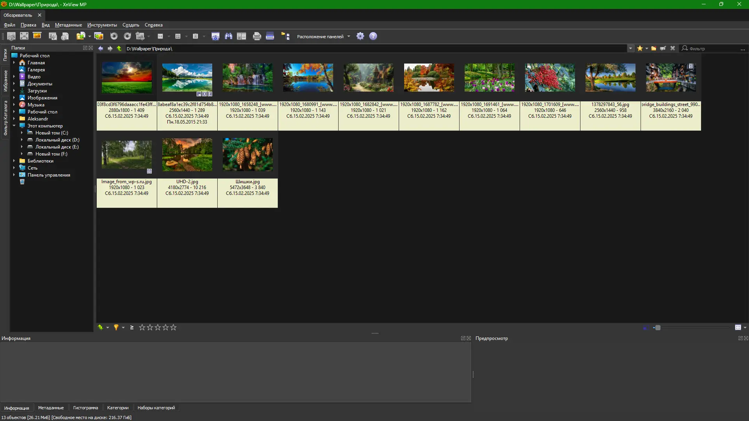The height and width of the screenshot is (421, 749).
Task: Open the Инструменты menu
Action: point(102,25)
